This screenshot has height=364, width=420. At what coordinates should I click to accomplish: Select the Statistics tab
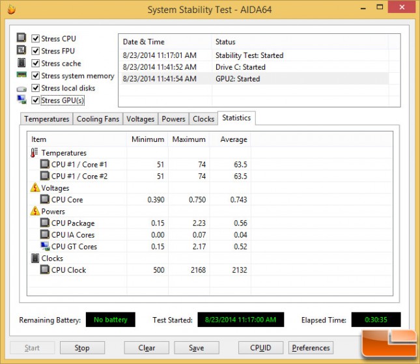click(236, 118)
